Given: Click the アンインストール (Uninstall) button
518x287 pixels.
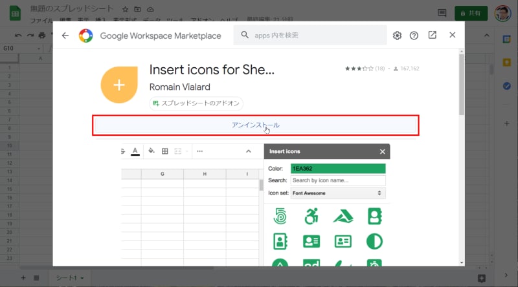Looking at the screenshot, I should [256, 125].
